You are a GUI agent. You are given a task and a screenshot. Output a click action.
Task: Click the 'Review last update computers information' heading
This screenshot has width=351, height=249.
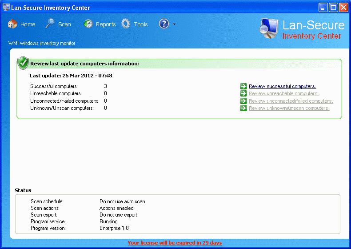84,64
